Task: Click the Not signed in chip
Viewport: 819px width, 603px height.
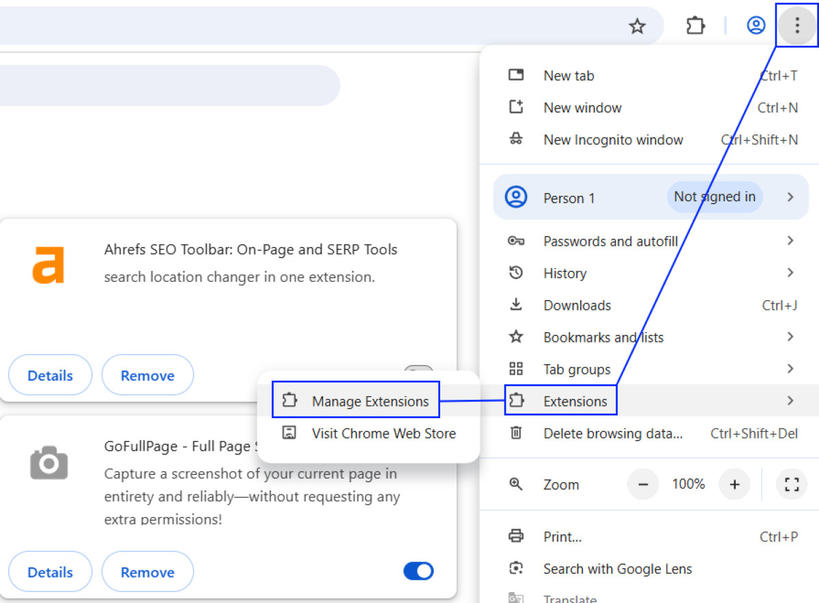Action: (x=715, y=197)
